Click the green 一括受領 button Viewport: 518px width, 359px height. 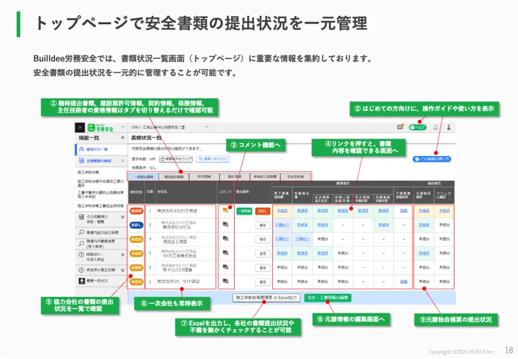[x=244, y=211]
